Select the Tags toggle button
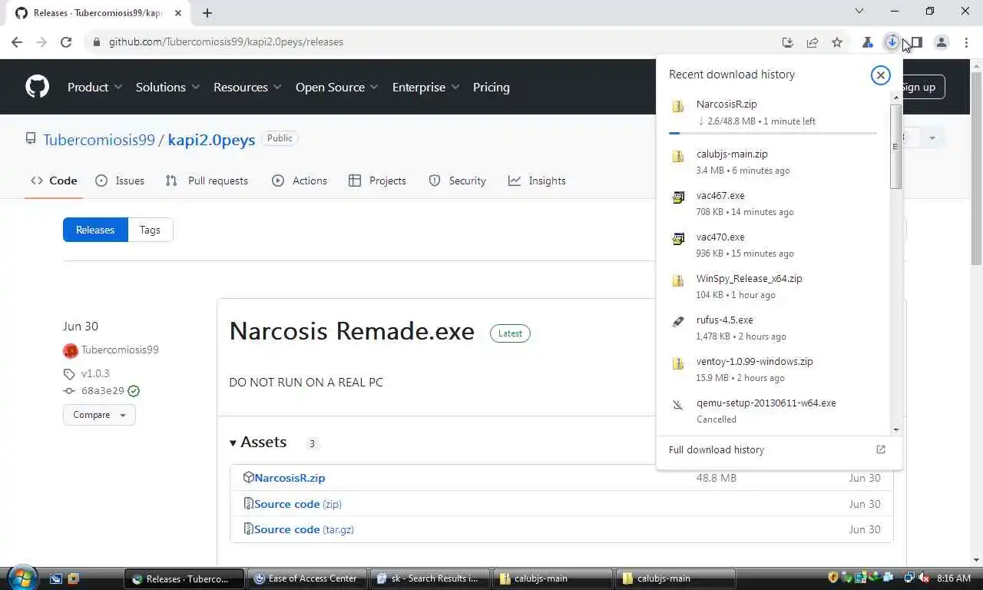 point(151,230)
